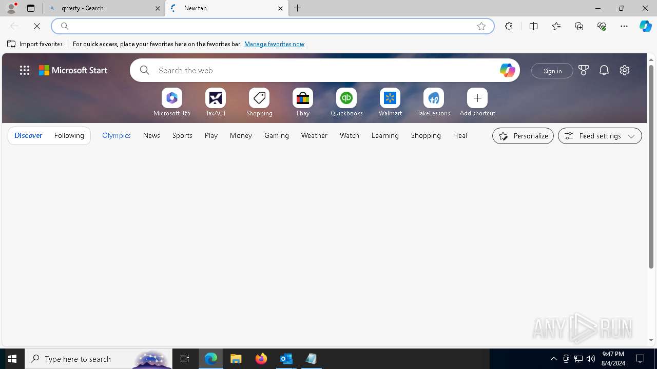This screenshot has width=657, height=369.
Task: Click the Sign in button
Action: click(x=552, y=71)
